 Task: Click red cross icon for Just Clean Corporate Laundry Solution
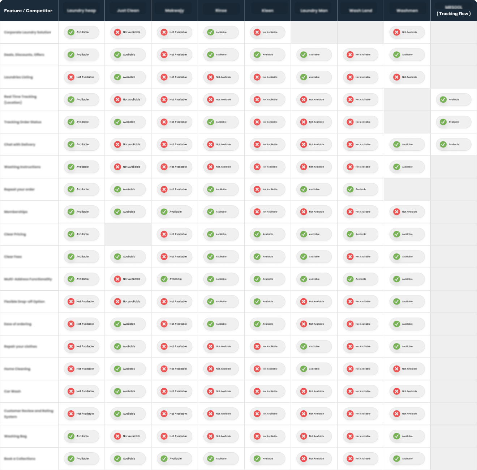[x=118, y=32]
